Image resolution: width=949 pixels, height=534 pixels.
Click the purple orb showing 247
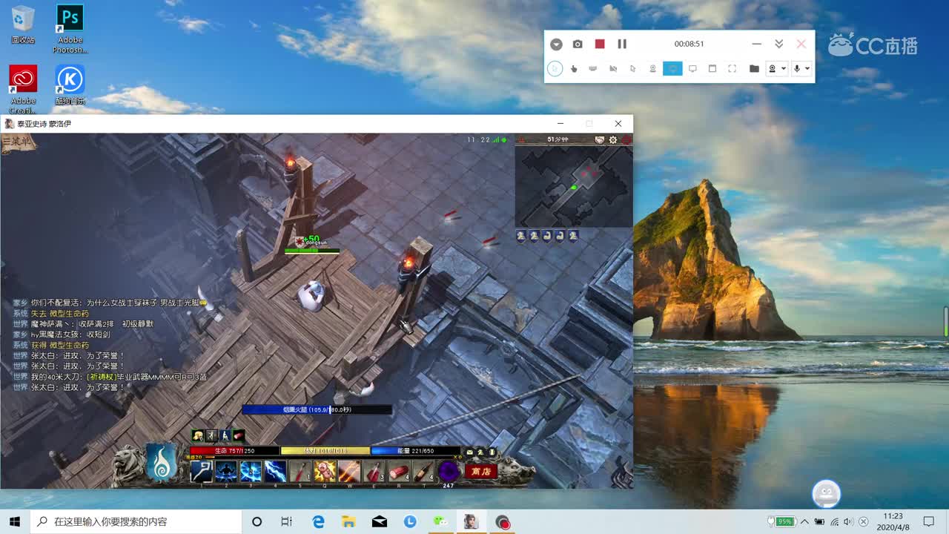tap(449, 471)
